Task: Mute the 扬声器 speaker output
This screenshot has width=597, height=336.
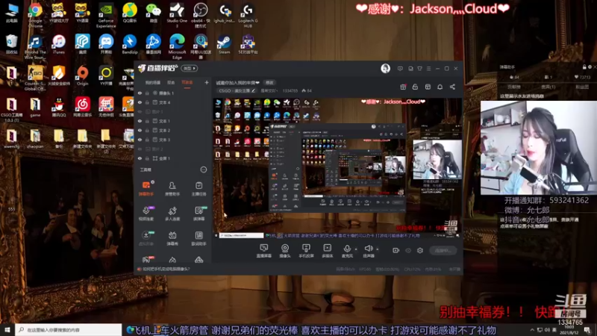Action: pos(368,251)
